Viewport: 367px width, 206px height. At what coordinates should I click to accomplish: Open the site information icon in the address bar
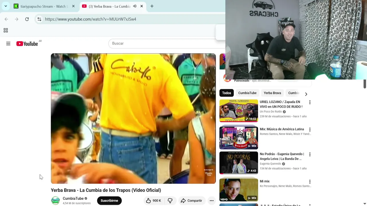(x=39, y=19)
